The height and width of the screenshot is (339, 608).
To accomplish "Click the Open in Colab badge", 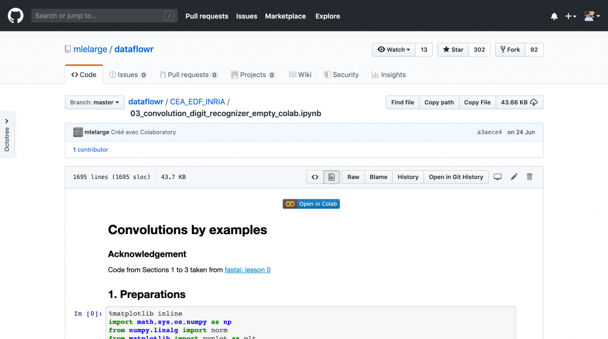I will pos(311,204).
